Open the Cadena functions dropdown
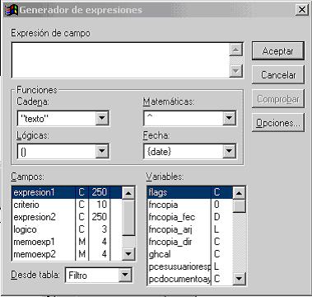 (102, 118)
